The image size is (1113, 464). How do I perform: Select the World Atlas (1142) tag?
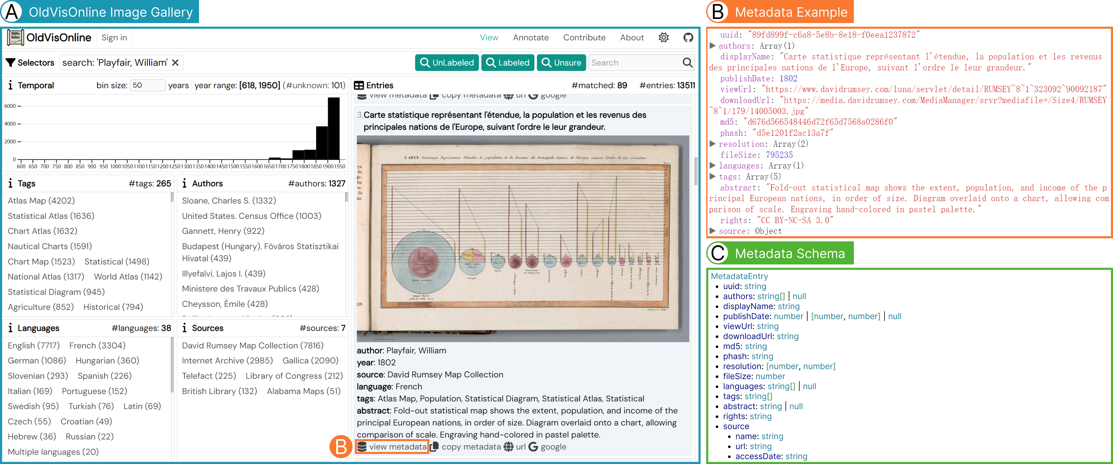tap(128, 276)
